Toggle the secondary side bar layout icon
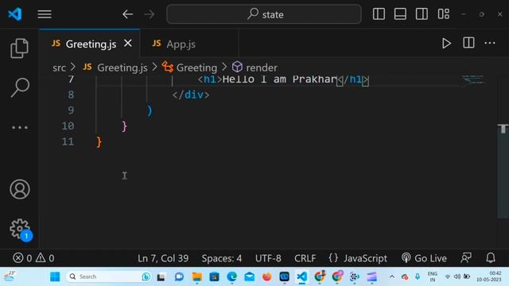Screen dimensions: 509x286 pos(422,14)
